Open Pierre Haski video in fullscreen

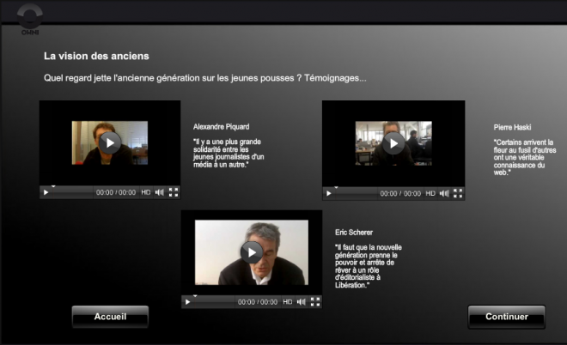(x=458, y=193)
